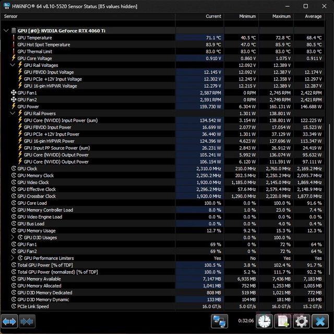Open sensor settings gear icon
The image size is (334, 334).
[301, 321]
